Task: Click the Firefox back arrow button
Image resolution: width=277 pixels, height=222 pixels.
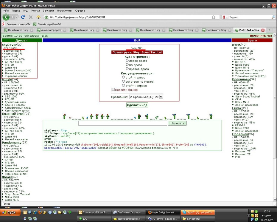Action: (6, 17)
